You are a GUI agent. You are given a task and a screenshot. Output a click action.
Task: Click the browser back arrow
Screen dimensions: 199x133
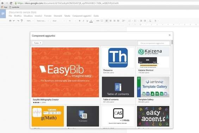tap(2, 3)
